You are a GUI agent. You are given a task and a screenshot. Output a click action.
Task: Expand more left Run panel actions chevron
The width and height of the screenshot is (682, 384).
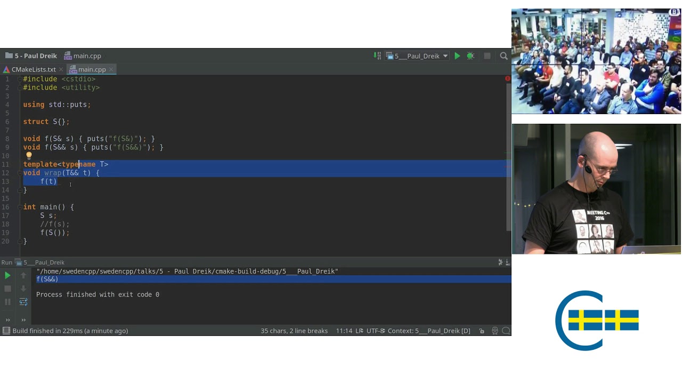(x=7, y=319)
